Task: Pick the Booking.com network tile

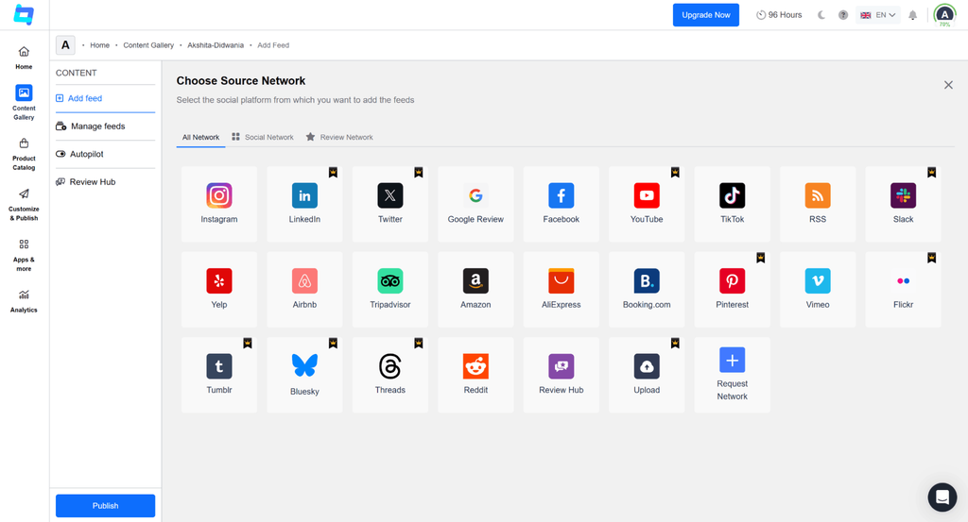Action: tap(647, 290)
